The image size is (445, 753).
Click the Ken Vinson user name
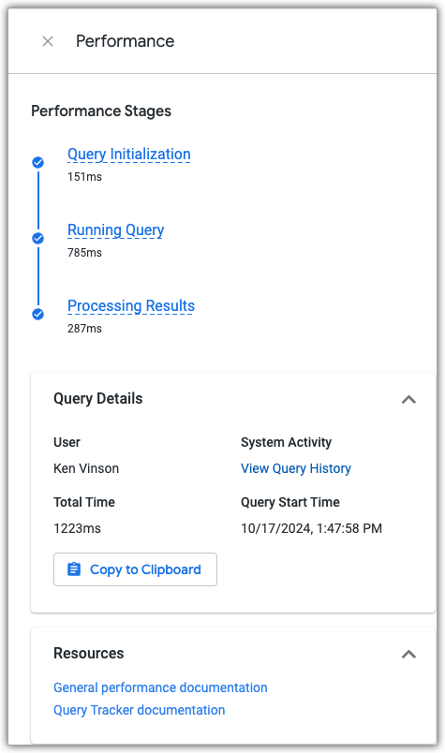[86, 468]
